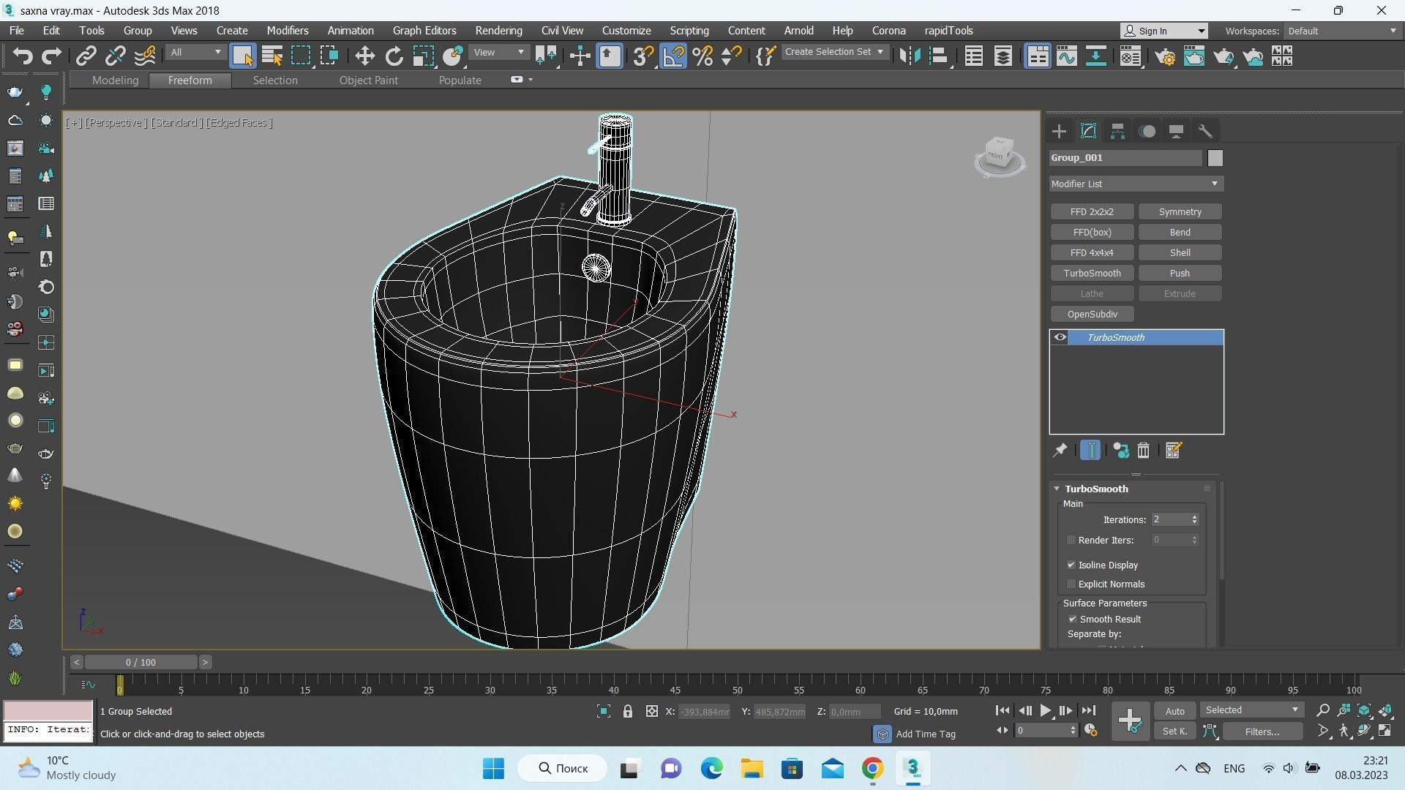Open reference coordinate View dropdown
This screenshot has width=1405, height=790.
click(498, 53)
